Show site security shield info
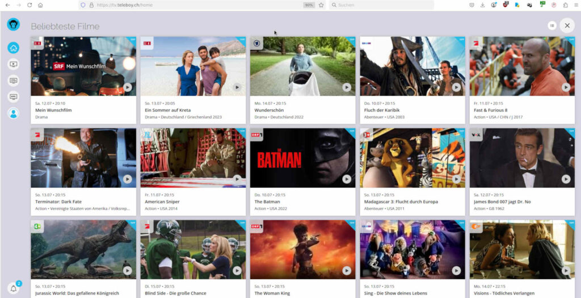Image resolution: width=581 pixels, height=298 pixels. coord(83,5)
